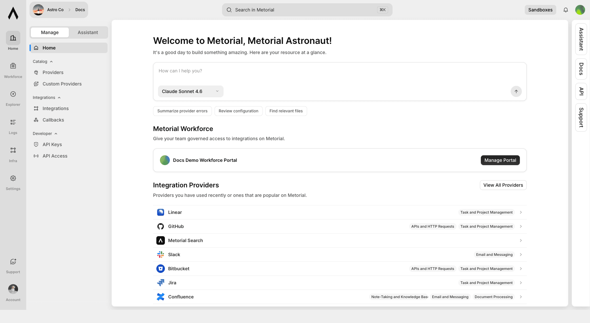The height and width of the screenshot is (323, 590).
Task: Click the Custom Providers sidebar icon
Action: point(36,84)
